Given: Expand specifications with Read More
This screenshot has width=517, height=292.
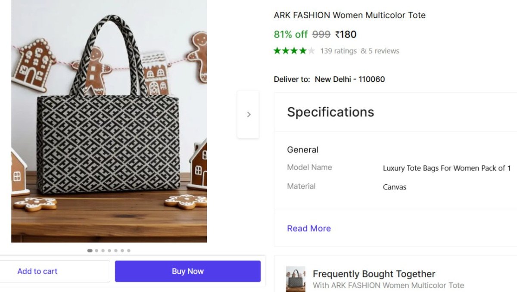Looking at the screenshot, I should [309, 228].
